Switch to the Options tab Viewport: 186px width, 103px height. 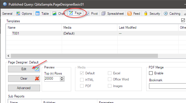point(24,14)
